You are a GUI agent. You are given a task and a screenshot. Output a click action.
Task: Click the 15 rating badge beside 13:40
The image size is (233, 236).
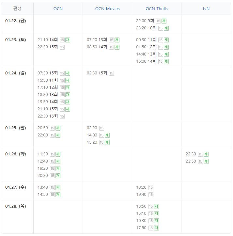tap(52, 187)
